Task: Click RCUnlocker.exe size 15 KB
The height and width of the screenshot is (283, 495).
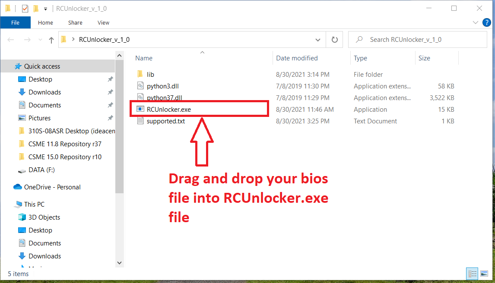Action: (x=446, y=110)
